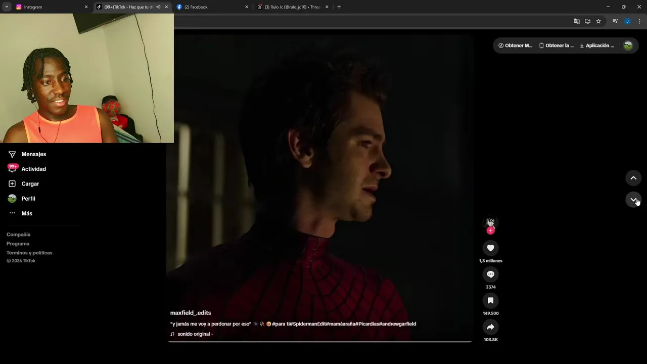Close the Facebook tab
The width and height of the screenshot is (647, 364).
247,7
